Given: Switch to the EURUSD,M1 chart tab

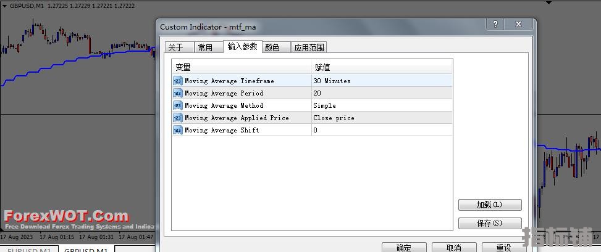Looking at the screenshot, I should tap(29, 250).
